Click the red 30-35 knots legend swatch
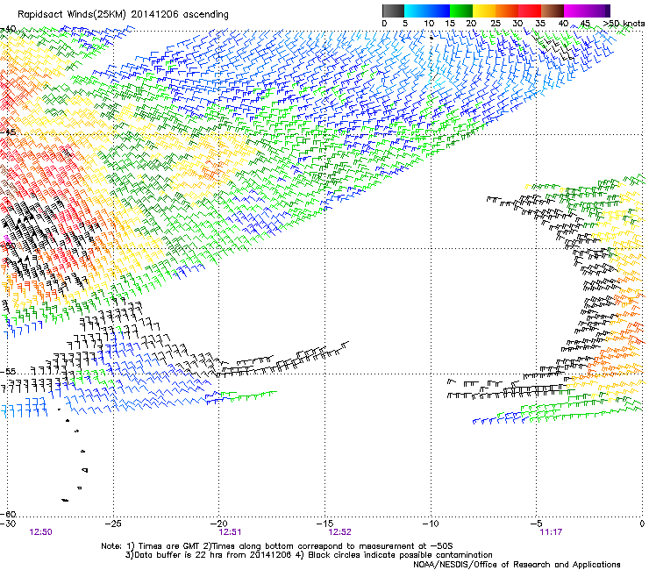This screenshot has width=649, height=570. 530,11
